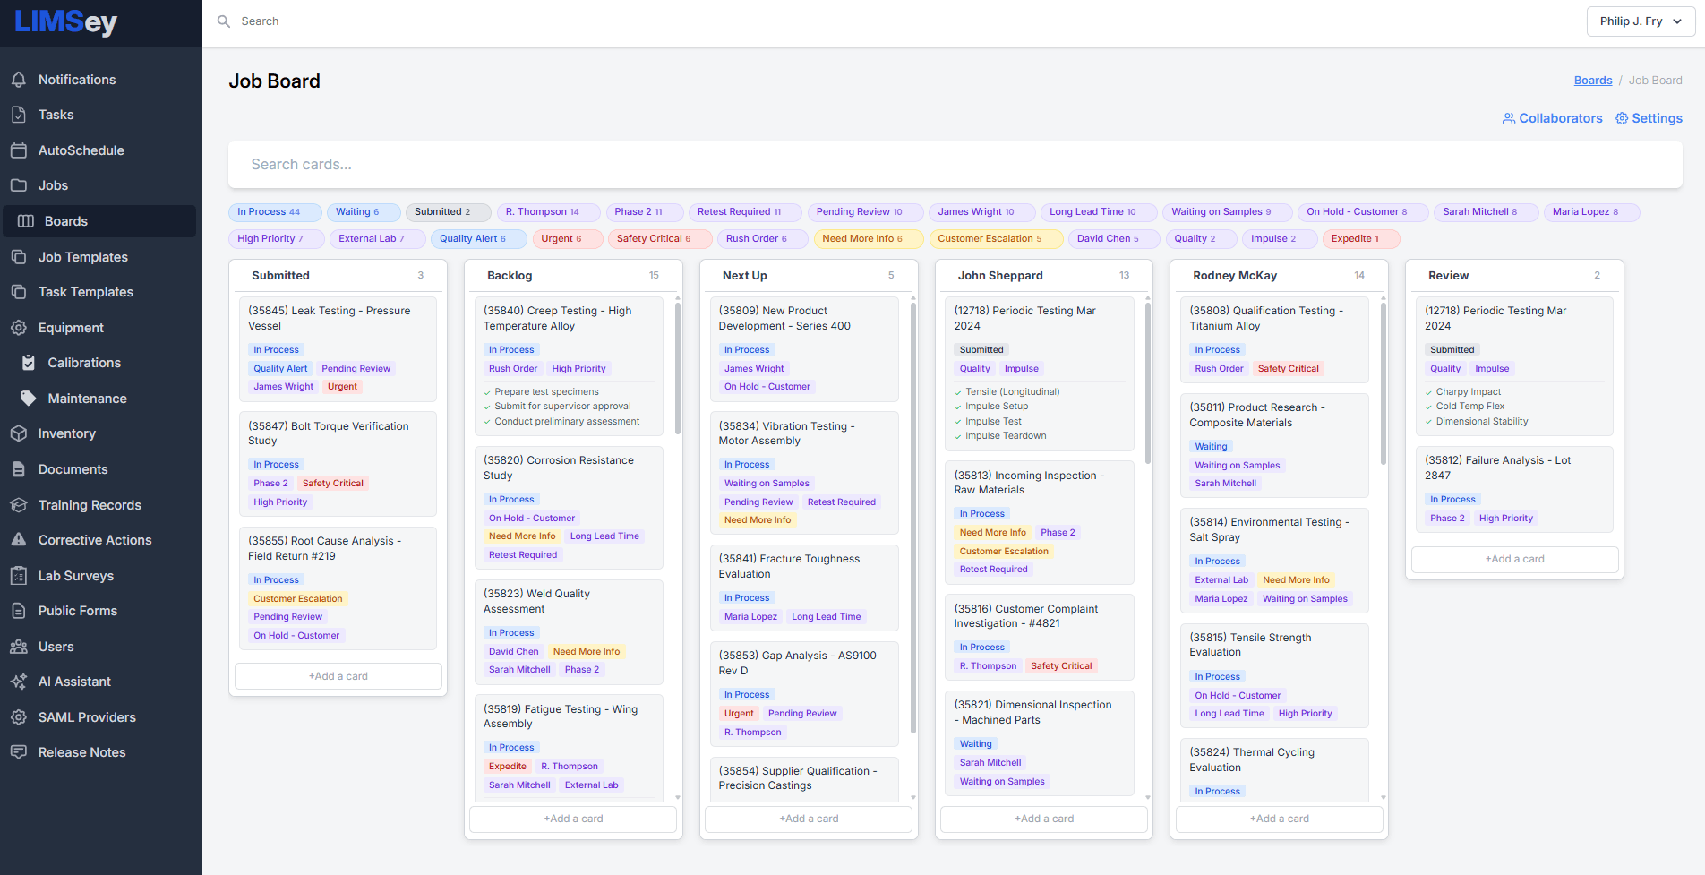Go to Lab Surveys menu item
The image size is (1705, 875).
coord(76,576)
